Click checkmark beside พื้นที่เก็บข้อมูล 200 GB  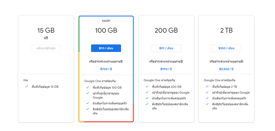[x=147, y=87]
